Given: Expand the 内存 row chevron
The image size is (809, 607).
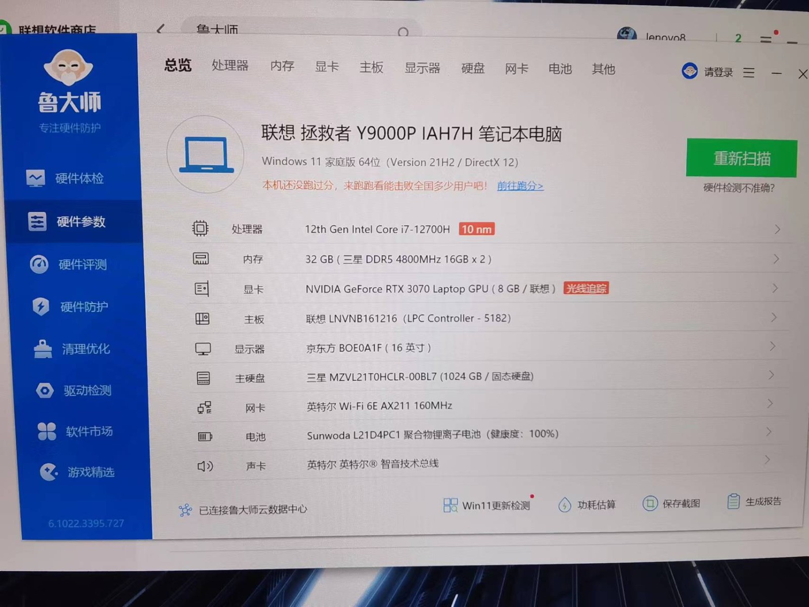Looking at the screenshot, I should tap(776, 259).
